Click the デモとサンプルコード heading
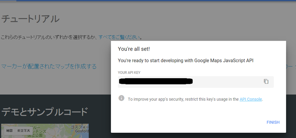Image resolution: width=296 pixels, height=138 pixels. [45, 112]
